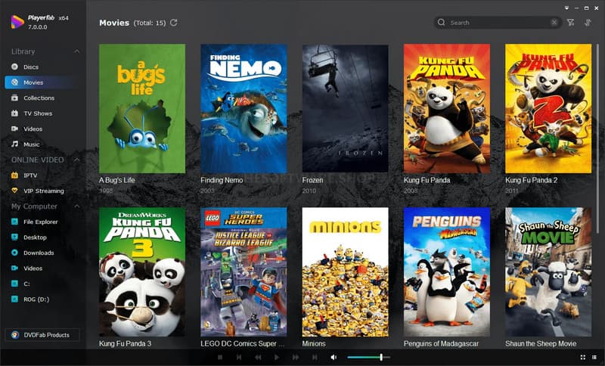Open the Frozen movie poster
The width and height of the screenshot is (605, 366).
346,108
